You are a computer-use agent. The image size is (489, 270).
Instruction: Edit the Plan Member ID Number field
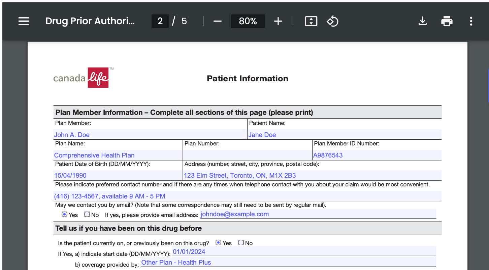(x=377, y=155)
